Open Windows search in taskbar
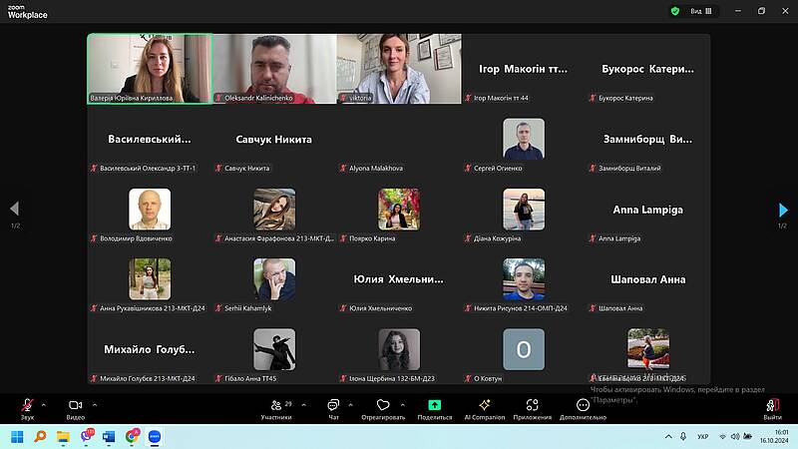Screen dimensions: 798x449 (x=40, y=437)
